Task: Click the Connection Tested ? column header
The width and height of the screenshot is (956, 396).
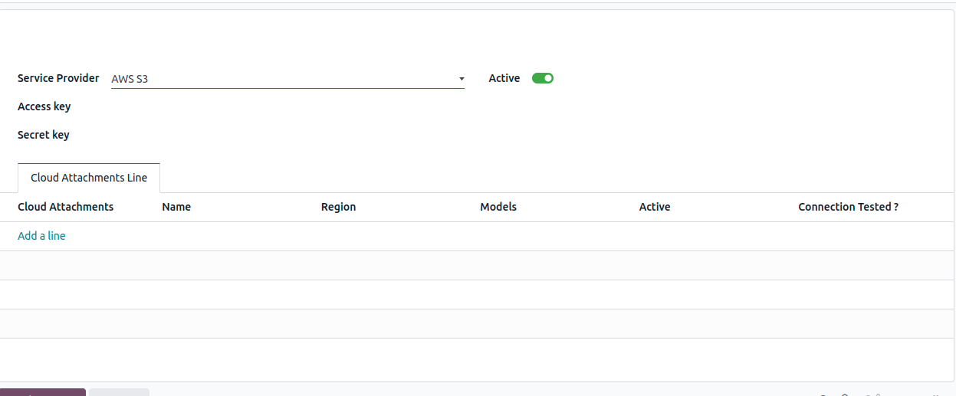Action: 848,207
